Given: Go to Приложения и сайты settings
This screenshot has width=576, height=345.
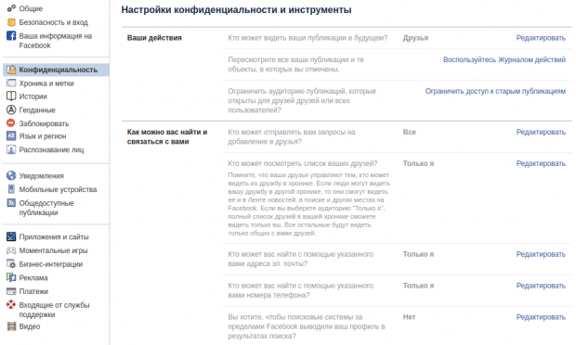Looking at the screenshot, I should [x=56, y=236].
